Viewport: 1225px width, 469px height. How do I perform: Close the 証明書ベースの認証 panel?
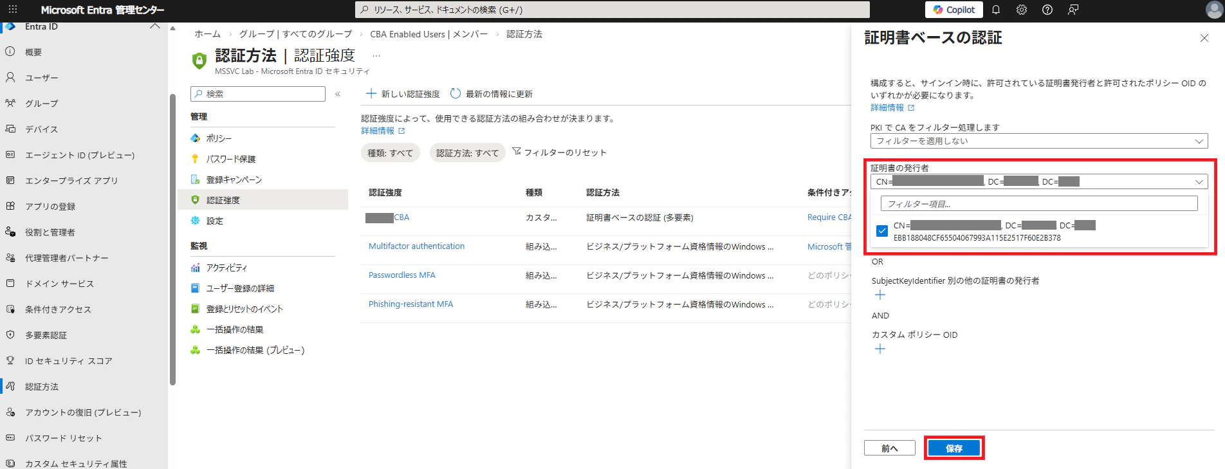(x=1204, y=38)
